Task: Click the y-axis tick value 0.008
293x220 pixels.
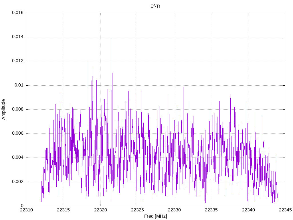Action: pyautogui.click(x=18, y=109)
